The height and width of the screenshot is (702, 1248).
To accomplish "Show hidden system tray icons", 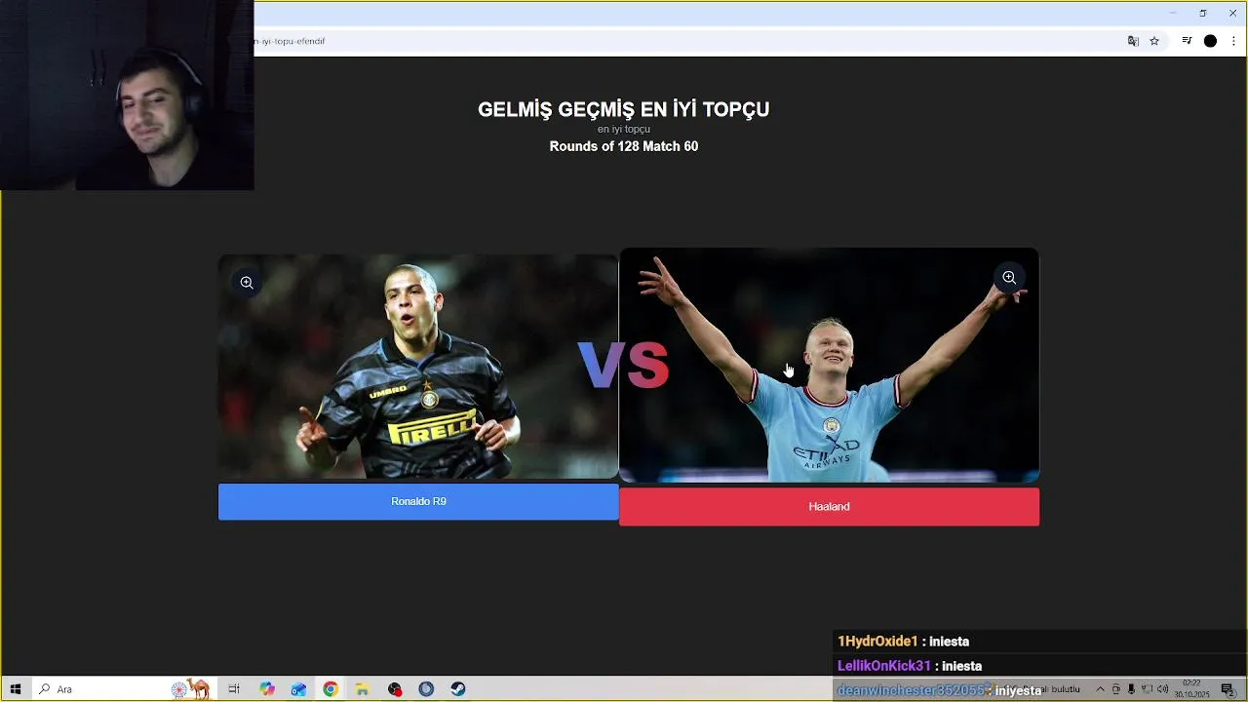I will 1100,689.
